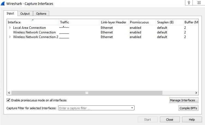This screenshot has height=125, width=205.
Task: Click the Link-layer Header column header
Action: [x=114, y=22]
